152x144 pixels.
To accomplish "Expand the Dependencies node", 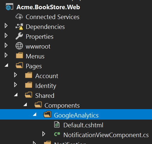I will click(6, 26).
